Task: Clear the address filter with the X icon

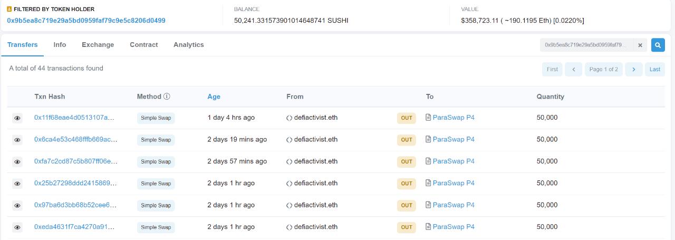Action: pyautogui.click(x=640, y=45)
